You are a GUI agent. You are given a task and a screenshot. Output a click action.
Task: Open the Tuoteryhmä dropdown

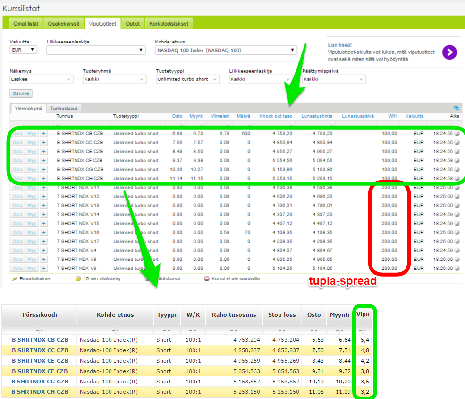pos(114,79)
